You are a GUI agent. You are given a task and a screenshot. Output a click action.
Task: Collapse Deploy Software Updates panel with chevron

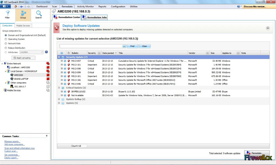268,28
